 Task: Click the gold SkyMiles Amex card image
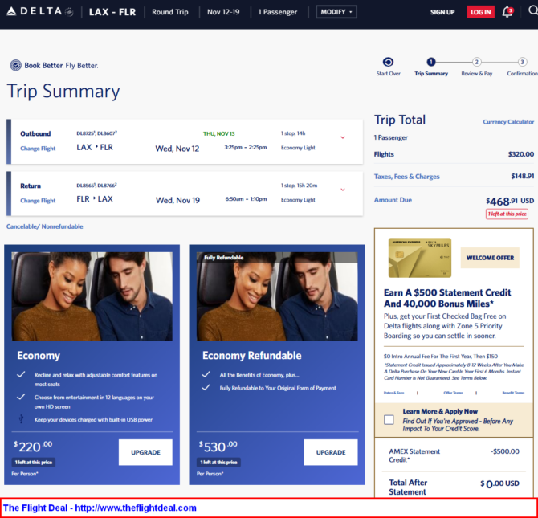click(x=420, y=258)
